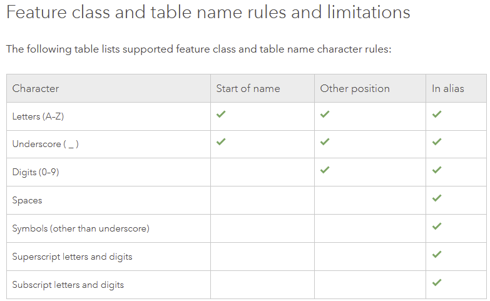Click the In alias column header
490x301 pixels.
(448, 88)
